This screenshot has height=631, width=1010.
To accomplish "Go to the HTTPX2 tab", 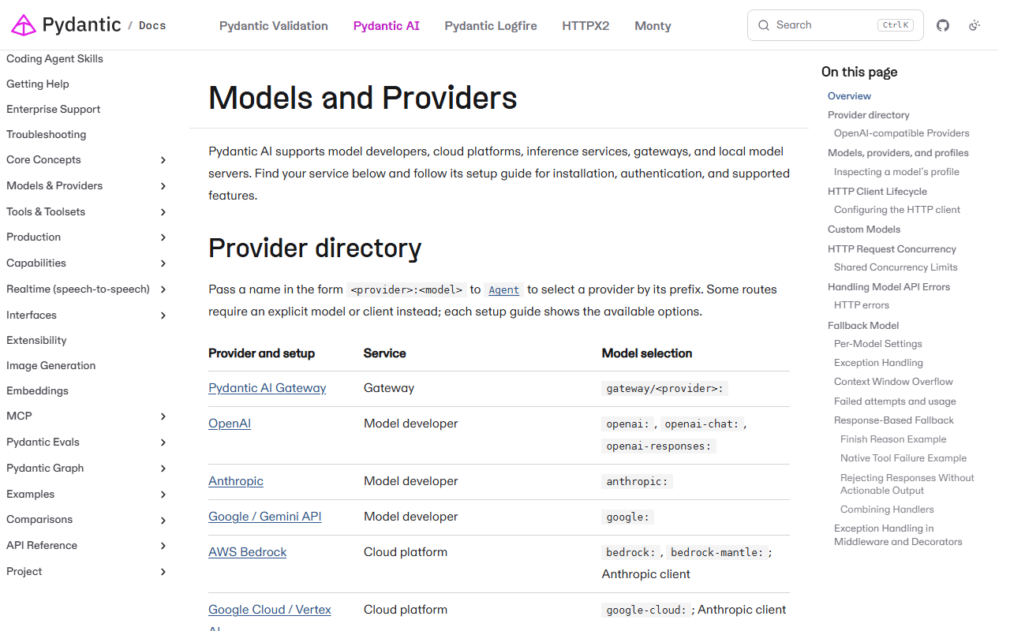I will [x=585, y=26].
